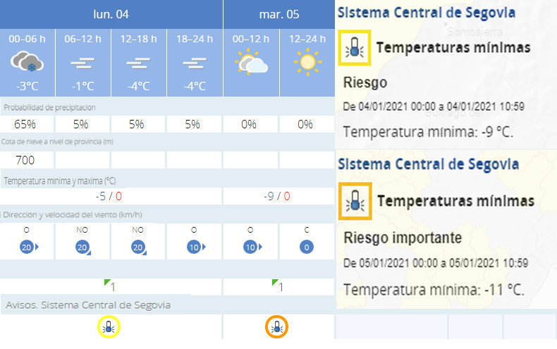557x349 pixels.
Task: Open the first Sistema Central de Segovia heading
Action: pos(427,13)
